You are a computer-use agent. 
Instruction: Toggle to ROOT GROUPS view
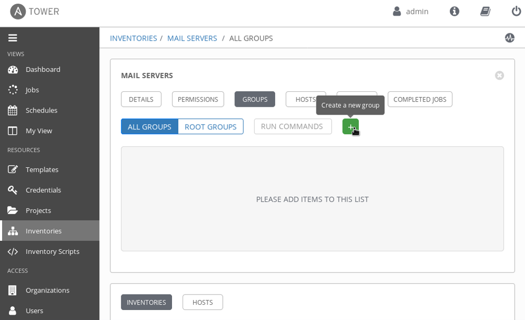tap(211, 127)
